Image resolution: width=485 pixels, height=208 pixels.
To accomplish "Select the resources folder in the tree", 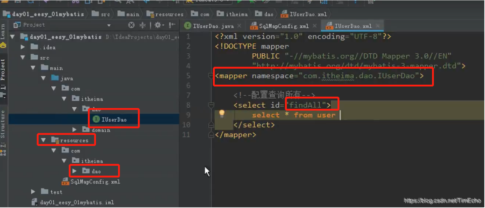I will [x=70, y=140].
